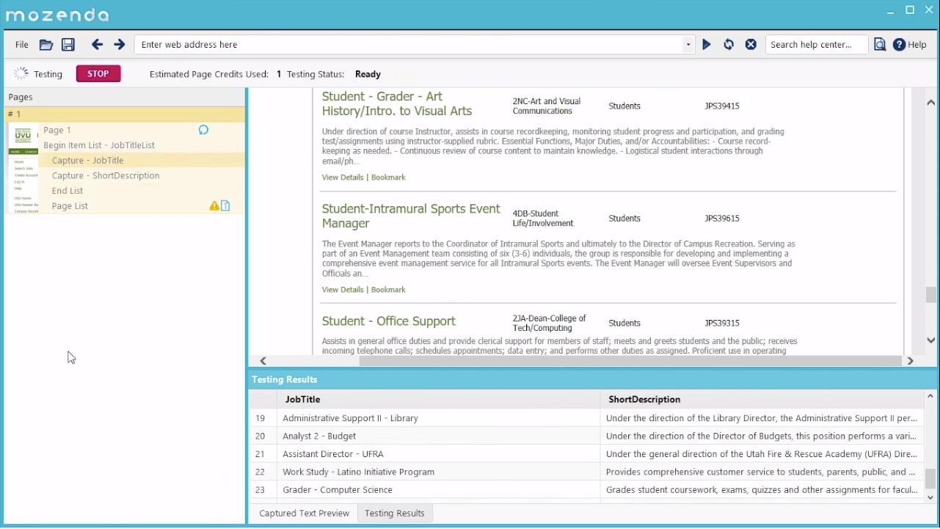Click the red STOP button
Viewport: 940px width, 529px height.
pos(98,73)
